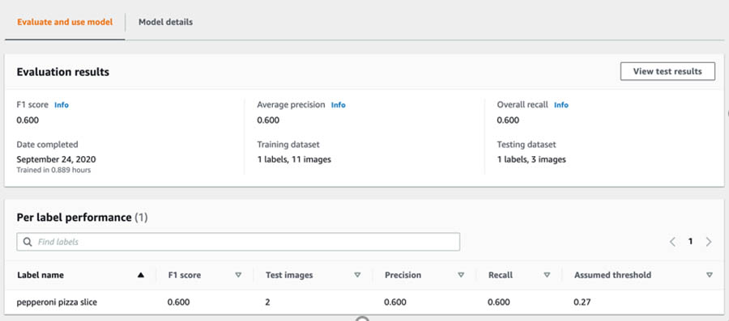Click the page number 1 indicator
This screenshot has height=321, width=729.
[x=690, y=241]
